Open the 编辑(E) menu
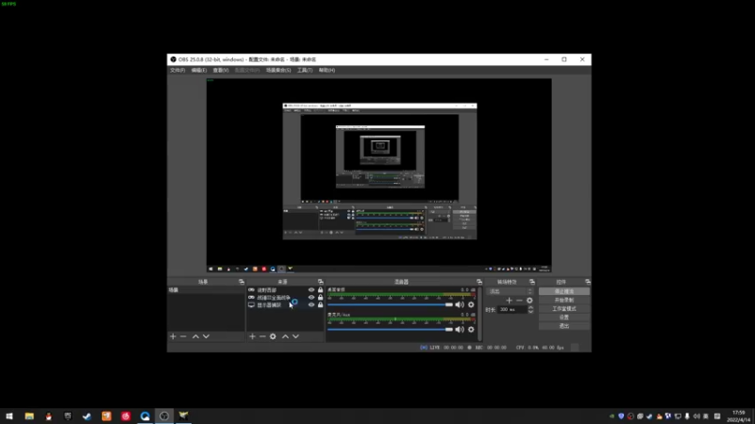This screenshot has width=755, height=424. 199,70
